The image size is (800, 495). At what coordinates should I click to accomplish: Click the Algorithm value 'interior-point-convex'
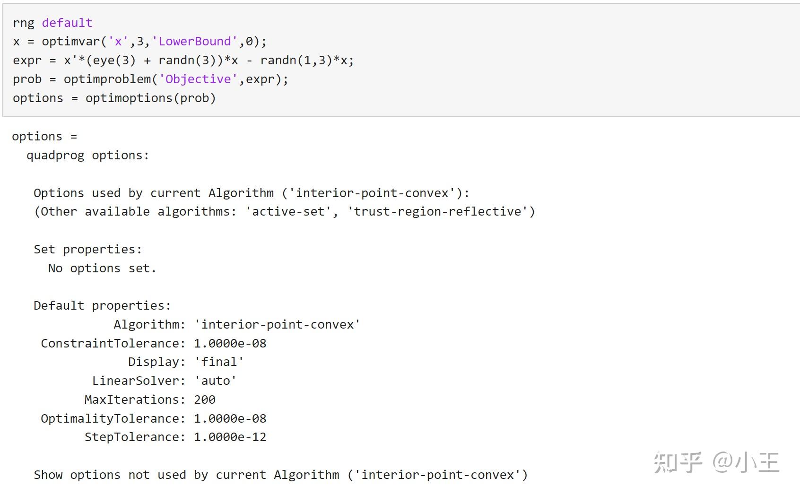tap(278, 324)
